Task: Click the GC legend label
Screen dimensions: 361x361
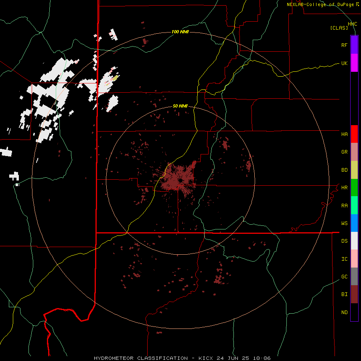Action: [345, 277]
